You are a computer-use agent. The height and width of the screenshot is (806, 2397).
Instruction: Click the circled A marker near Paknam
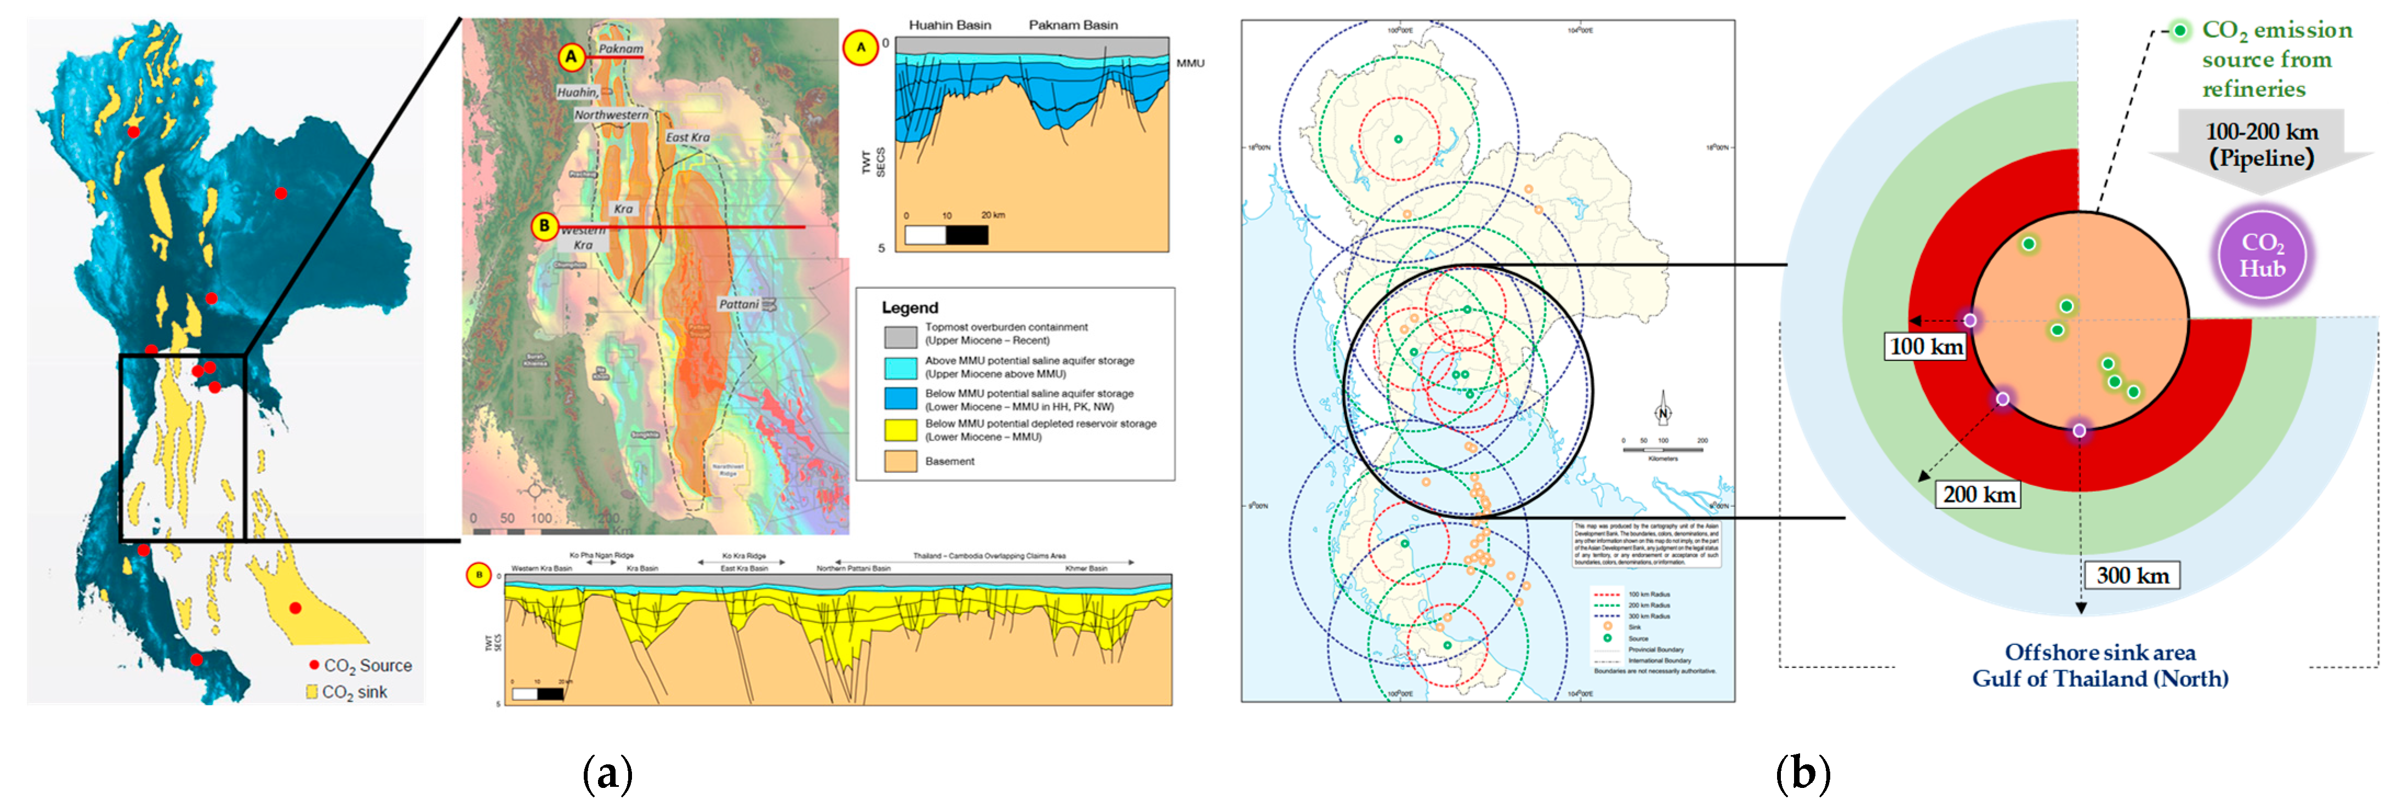(571, 58)
